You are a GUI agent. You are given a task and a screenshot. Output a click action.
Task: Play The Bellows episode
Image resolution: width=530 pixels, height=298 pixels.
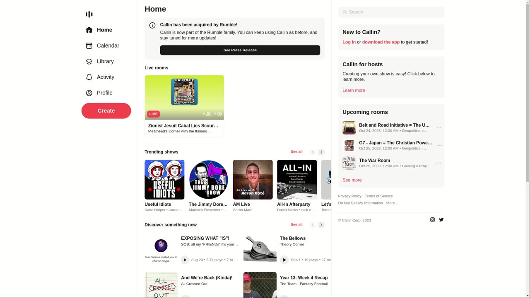click(284, 260)
